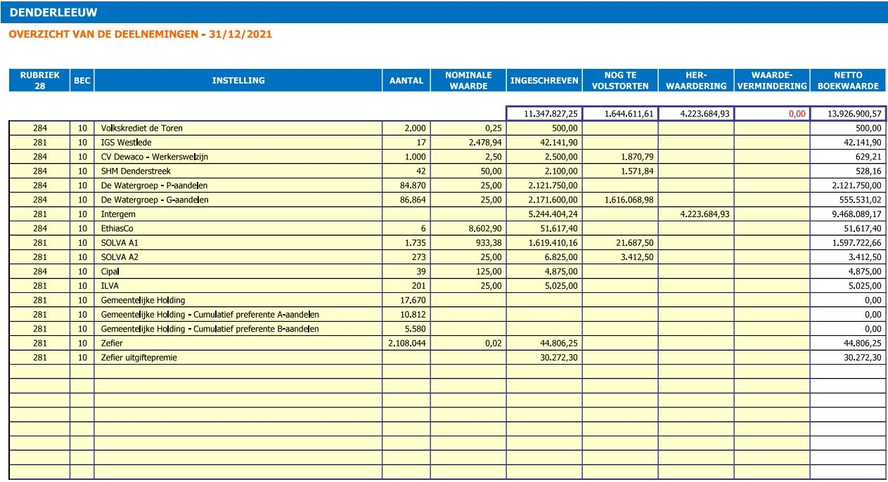This screenshot has height=482, width=888.
Task: Select the NOMINALE WAARDE column header
Action: click(x=468, y=80)
